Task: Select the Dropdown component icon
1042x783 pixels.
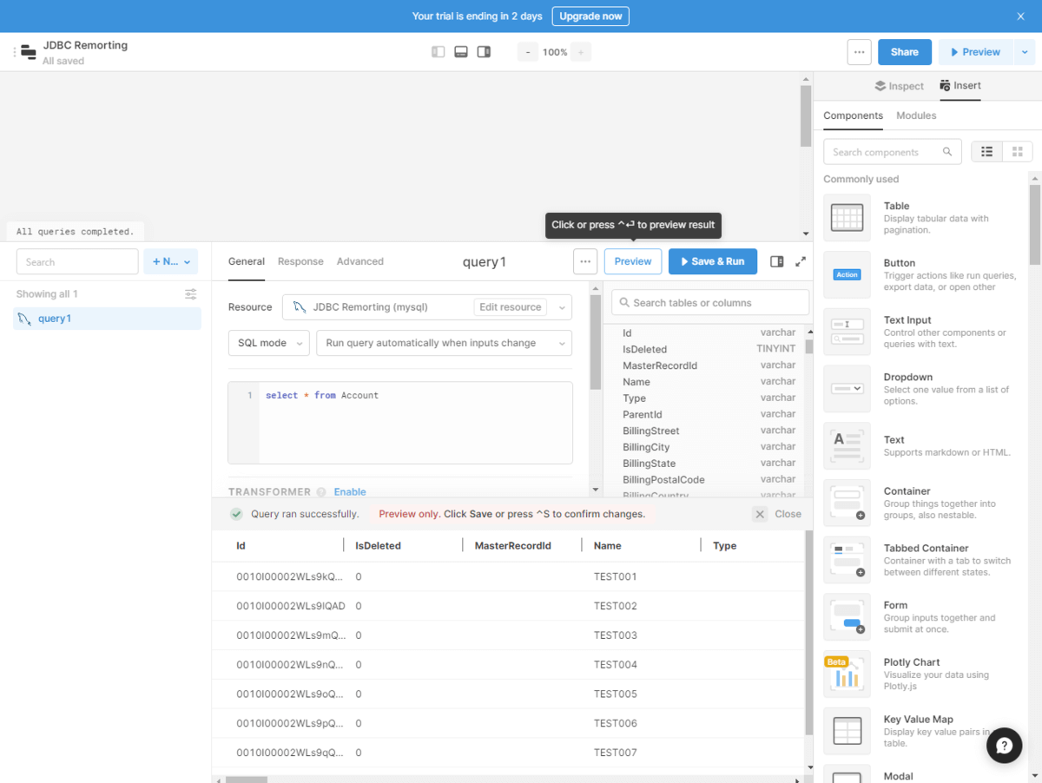Action: point(847,388)
